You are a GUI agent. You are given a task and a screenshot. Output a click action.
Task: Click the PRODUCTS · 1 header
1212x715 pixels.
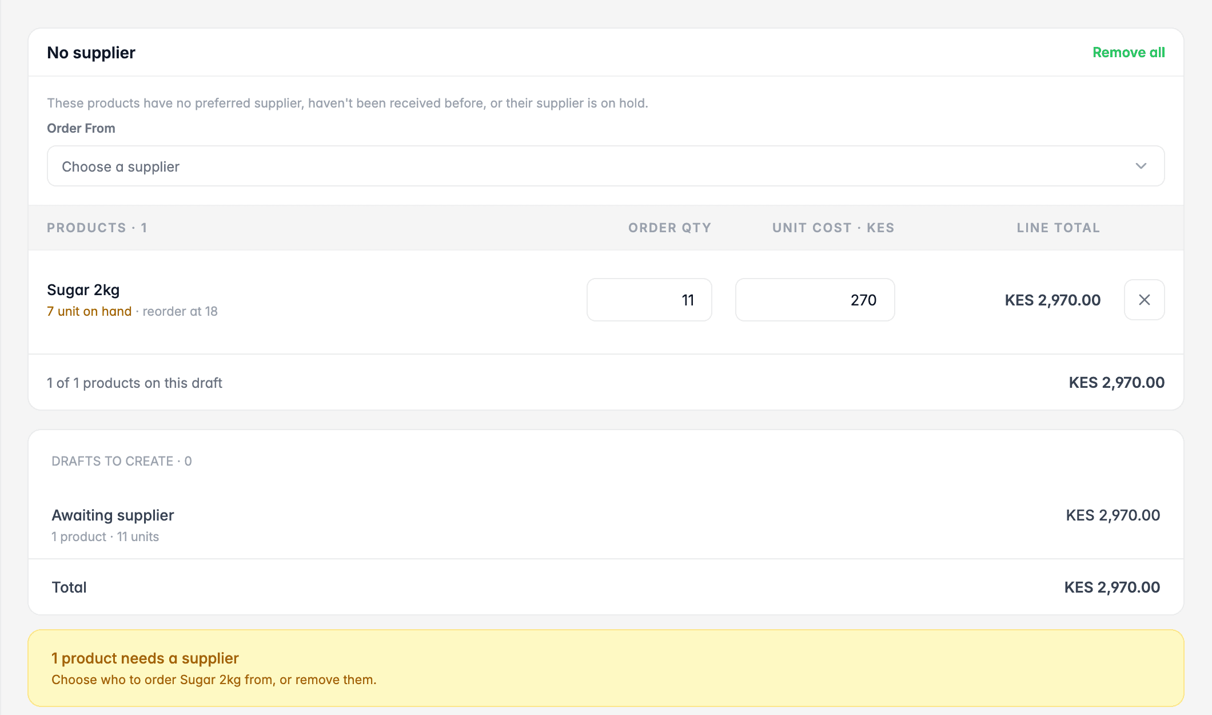tap(97, 228)
